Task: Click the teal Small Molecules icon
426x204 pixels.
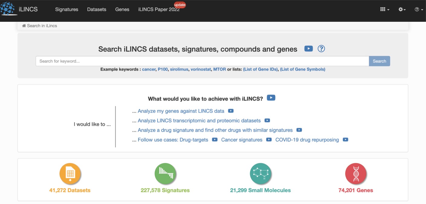Action: [x=260, y=174]
